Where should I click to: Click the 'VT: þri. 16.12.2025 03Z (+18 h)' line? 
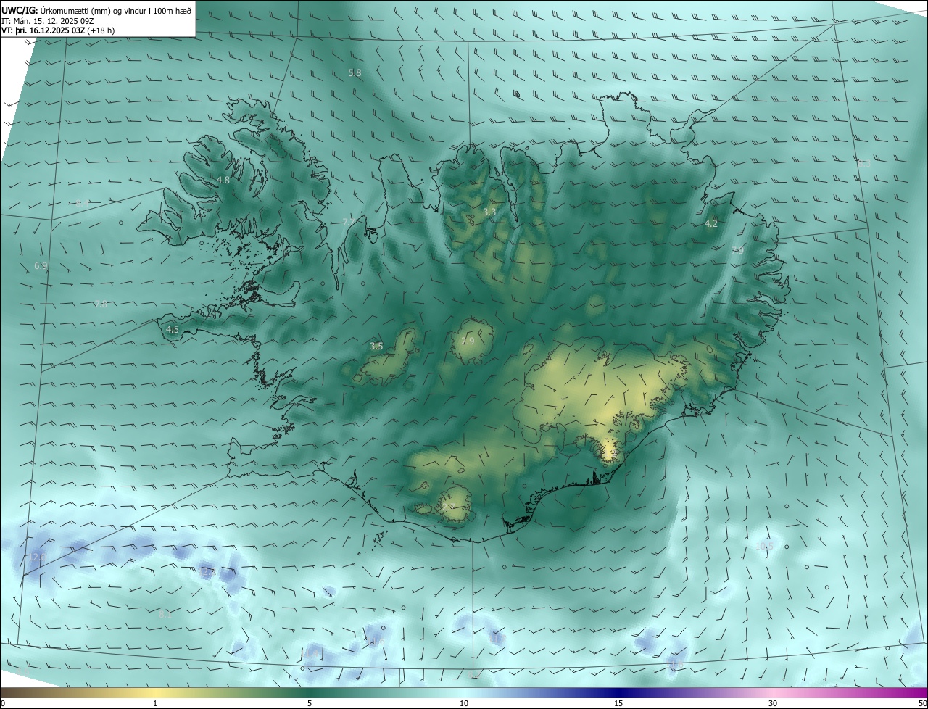coord(58,30)
